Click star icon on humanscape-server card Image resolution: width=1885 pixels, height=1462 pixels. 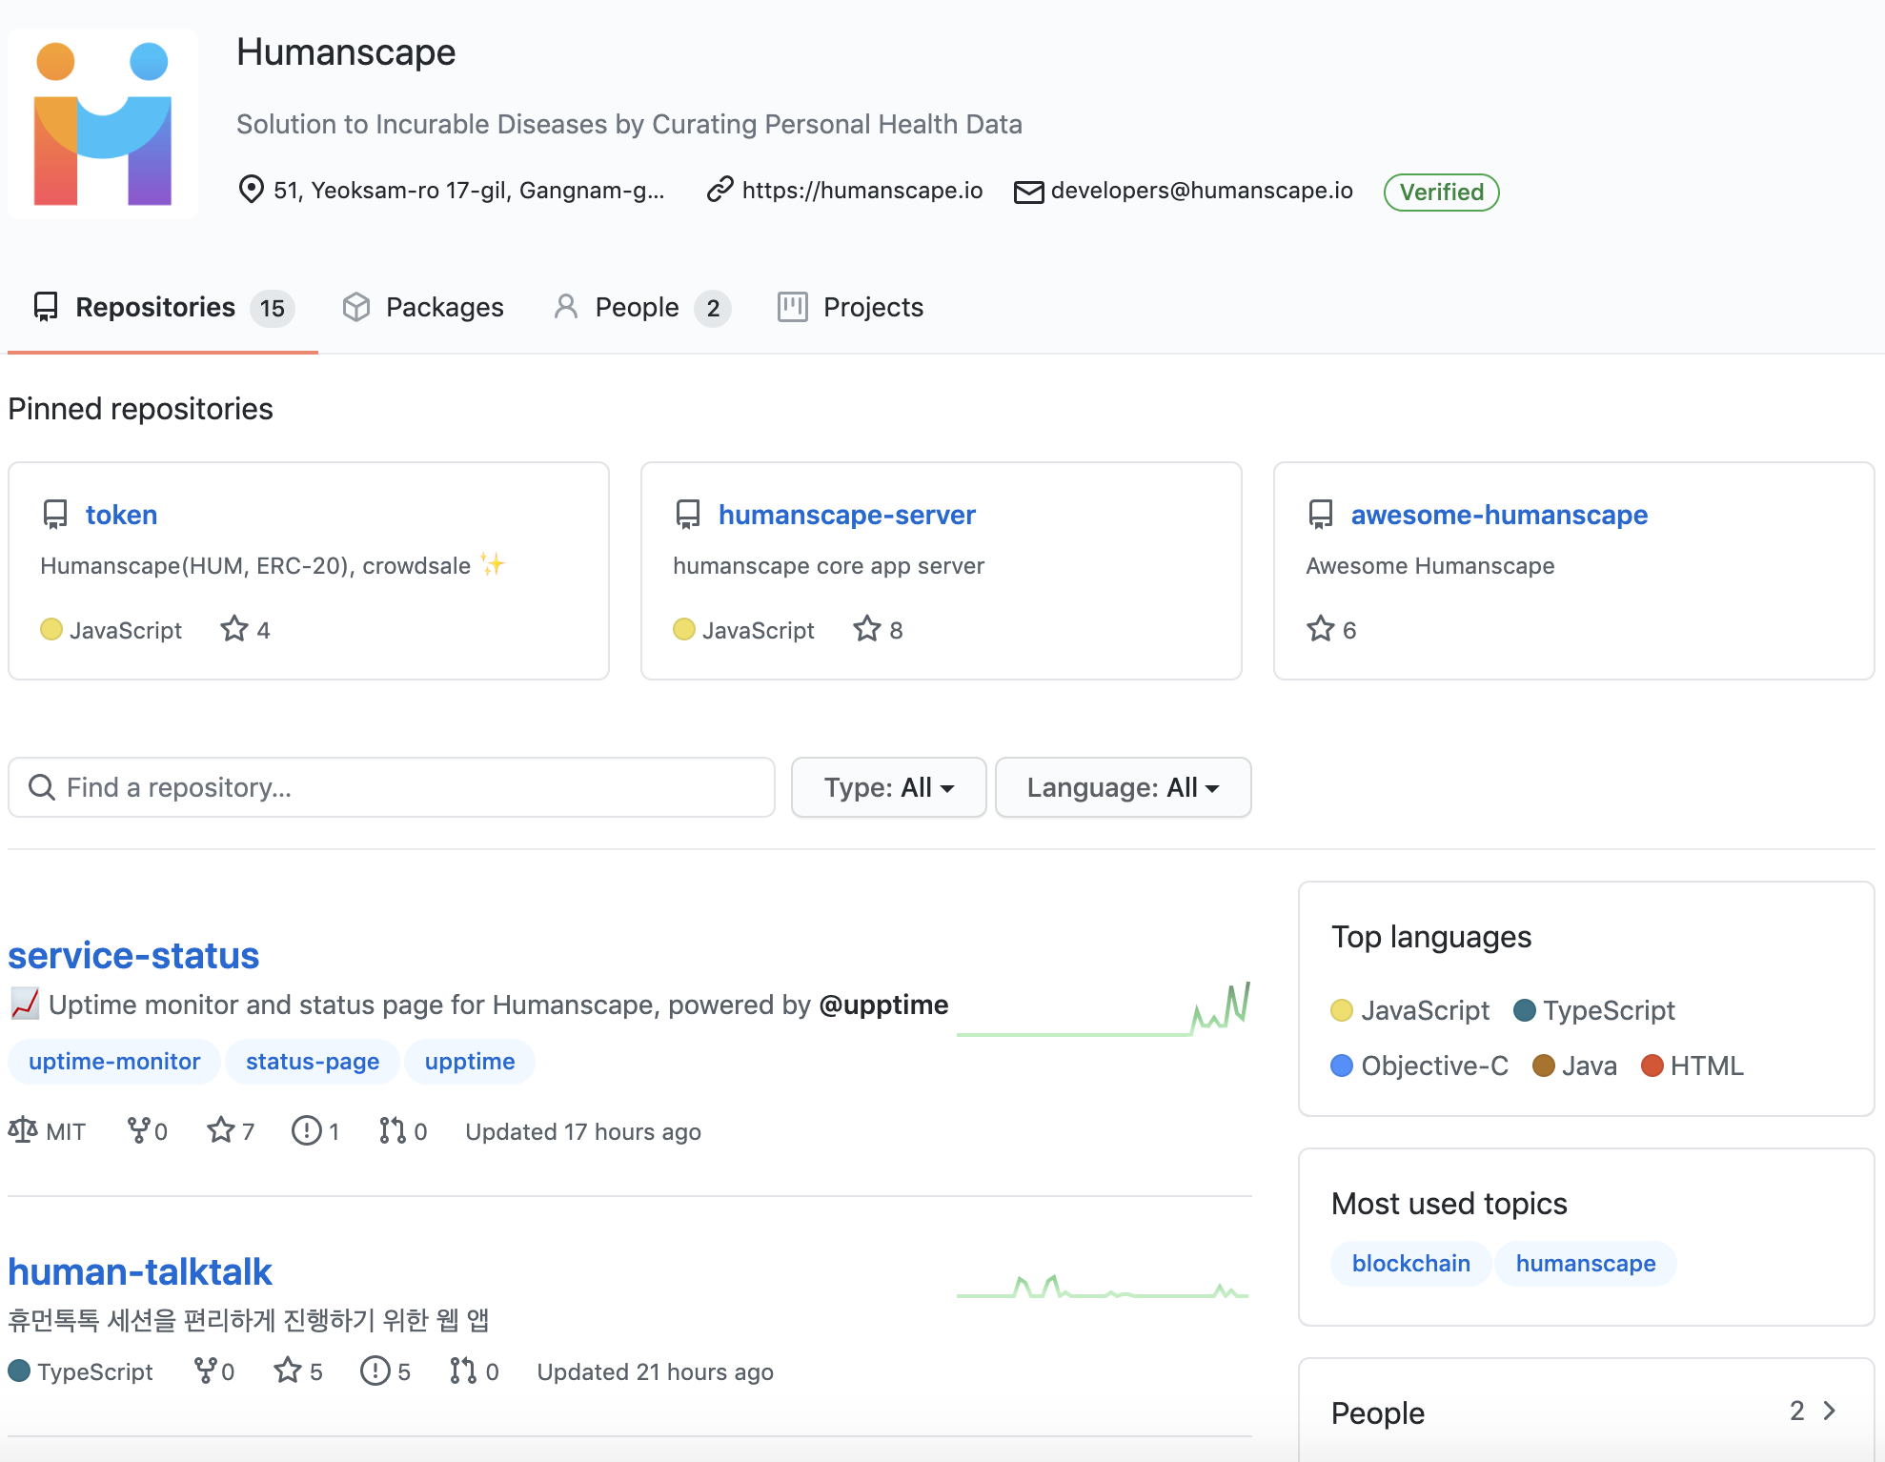click(866, 629)
